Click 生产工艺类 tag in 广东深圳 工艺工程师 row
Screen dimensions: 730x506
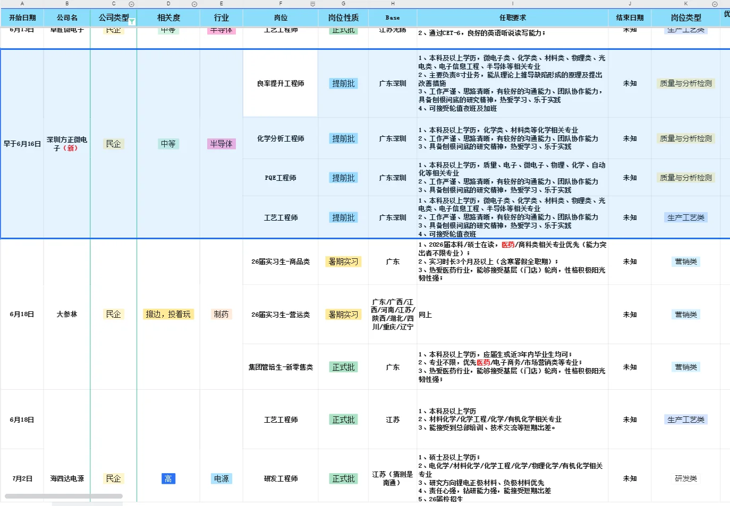point(686,217)
